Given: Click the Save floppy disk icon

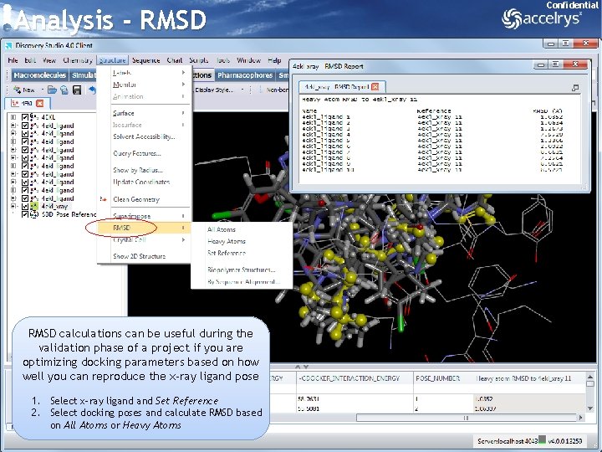Looking at the screenshot, I should (x=77, y=90).
